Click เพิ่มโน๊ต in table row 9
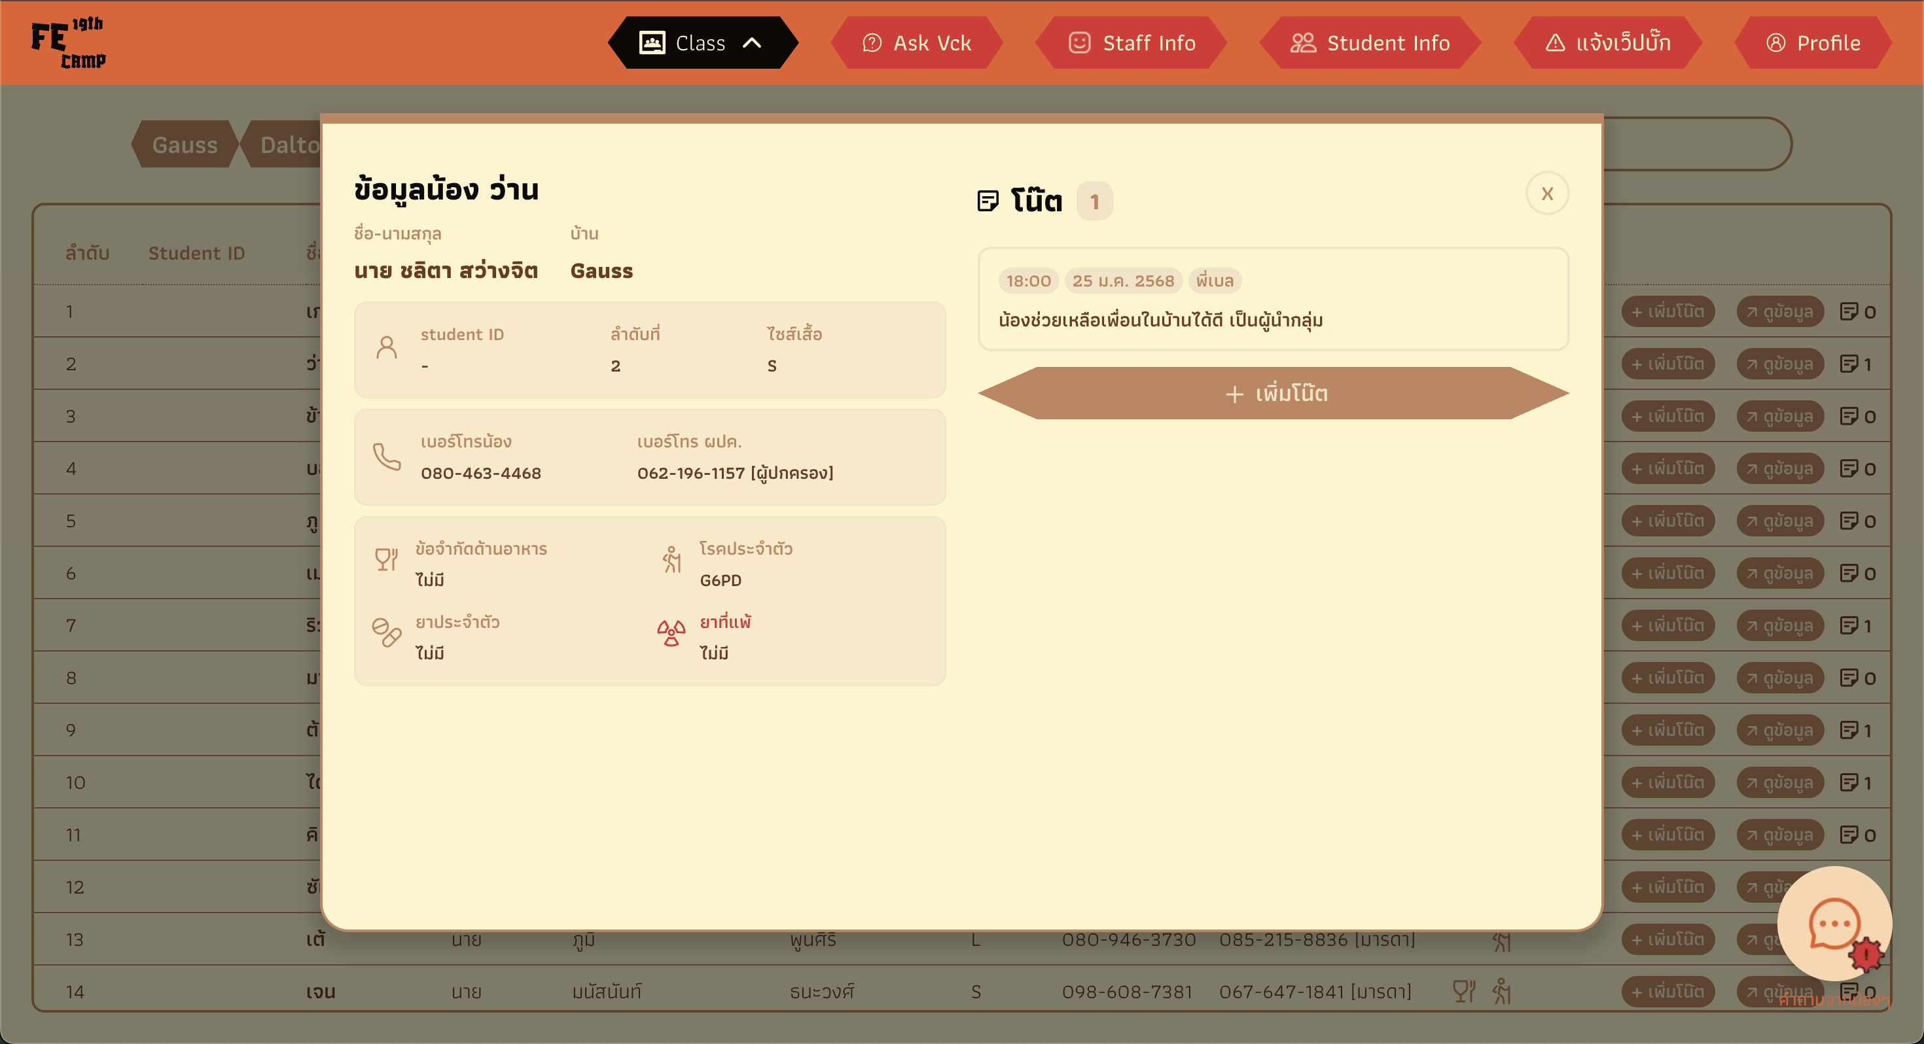This screenshot has height=1044, width=1924. point(1668,729)
